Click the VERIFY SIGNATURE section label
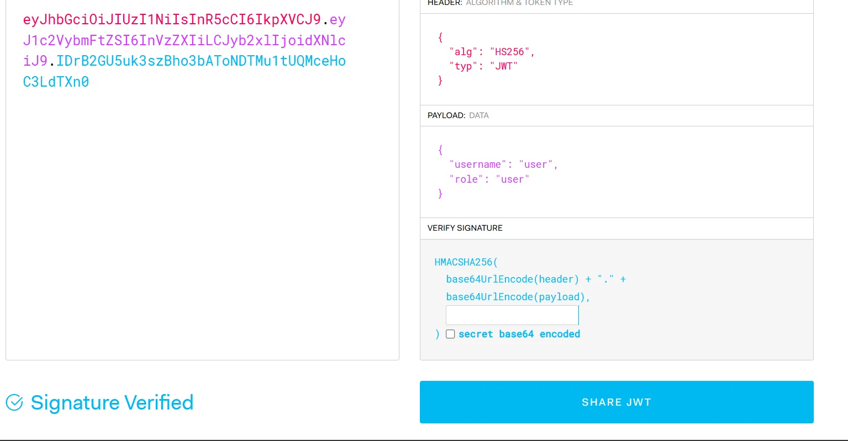The height and width of the screenshot is (441, 848). coord(465,228)
